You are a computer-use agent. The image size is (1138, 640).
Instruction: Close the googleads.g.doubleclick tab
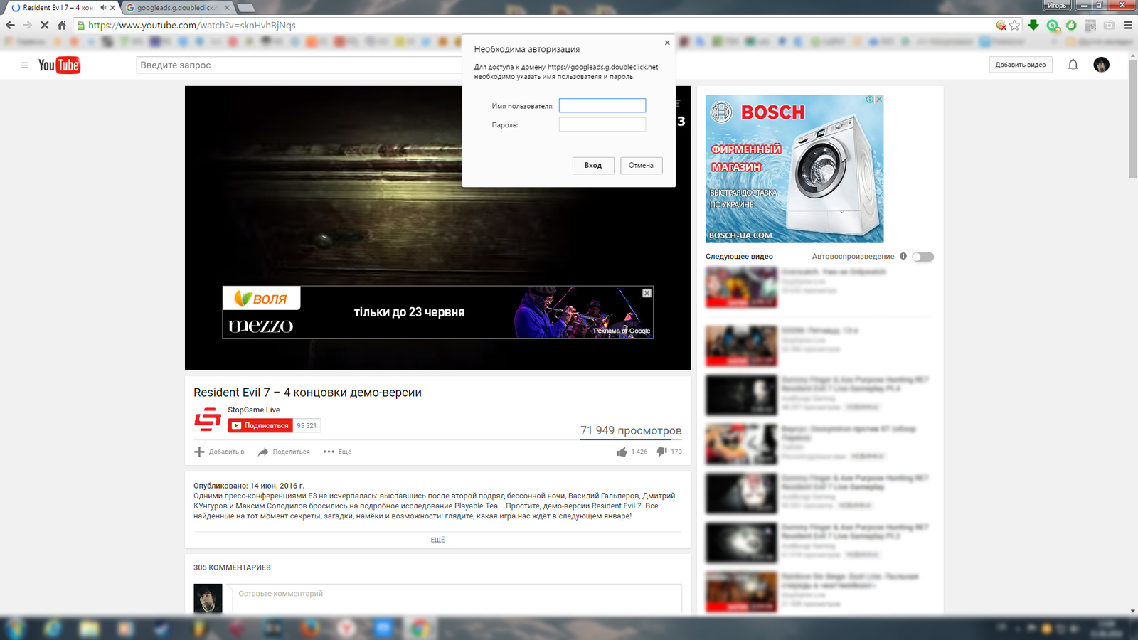[227, 8]
